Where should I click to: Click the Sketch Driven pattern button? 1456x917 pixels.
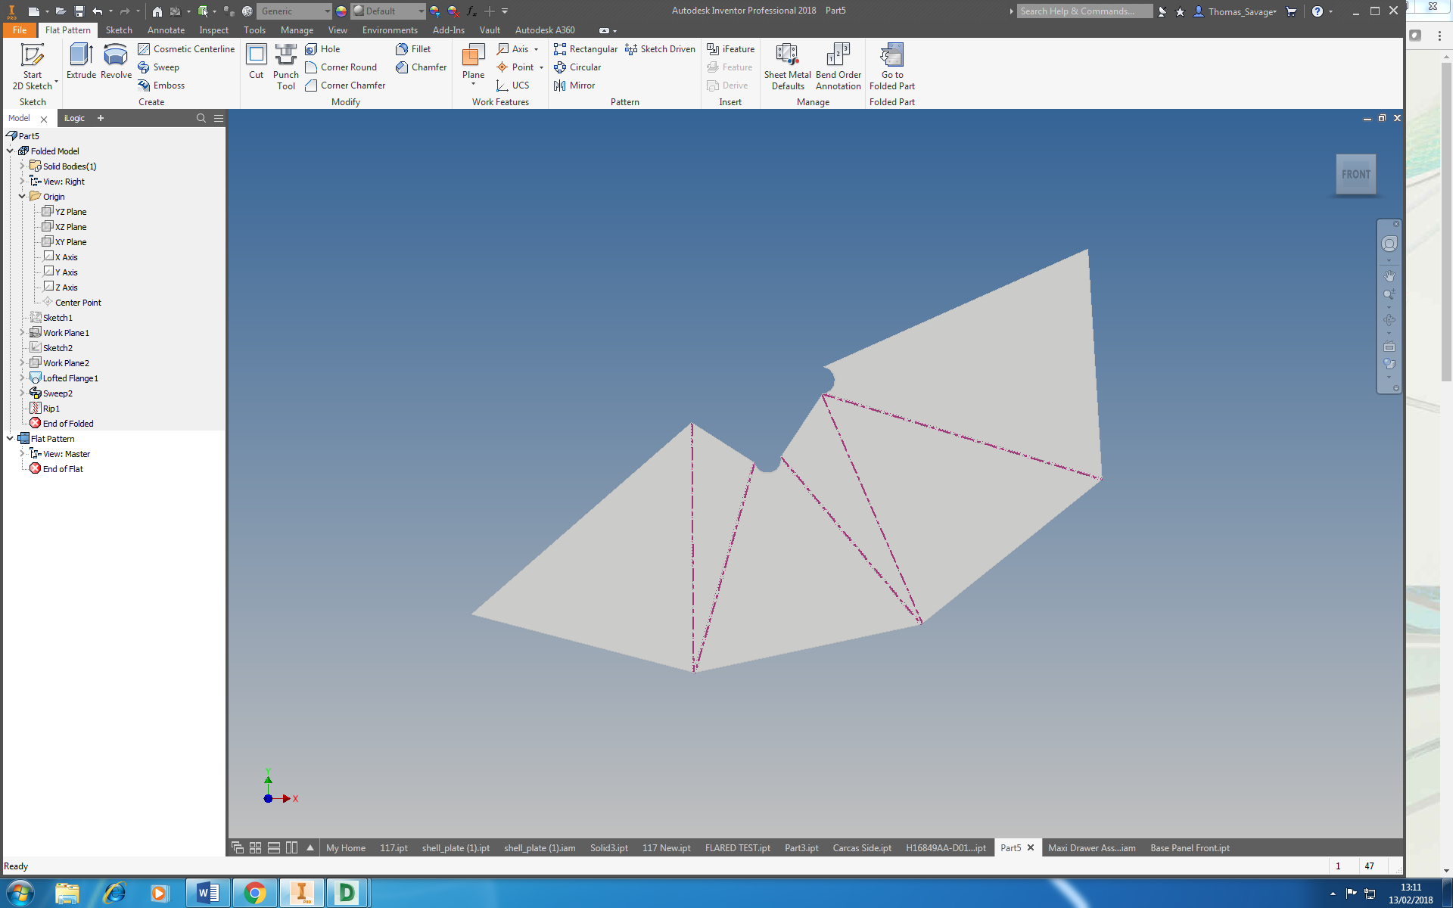(660, 48)
